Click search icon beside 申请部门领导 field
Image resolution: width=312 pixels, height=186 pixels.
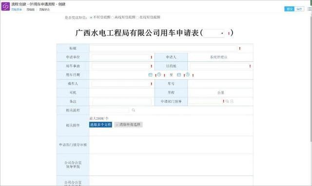pyautogui.click(x=227, y=101)
